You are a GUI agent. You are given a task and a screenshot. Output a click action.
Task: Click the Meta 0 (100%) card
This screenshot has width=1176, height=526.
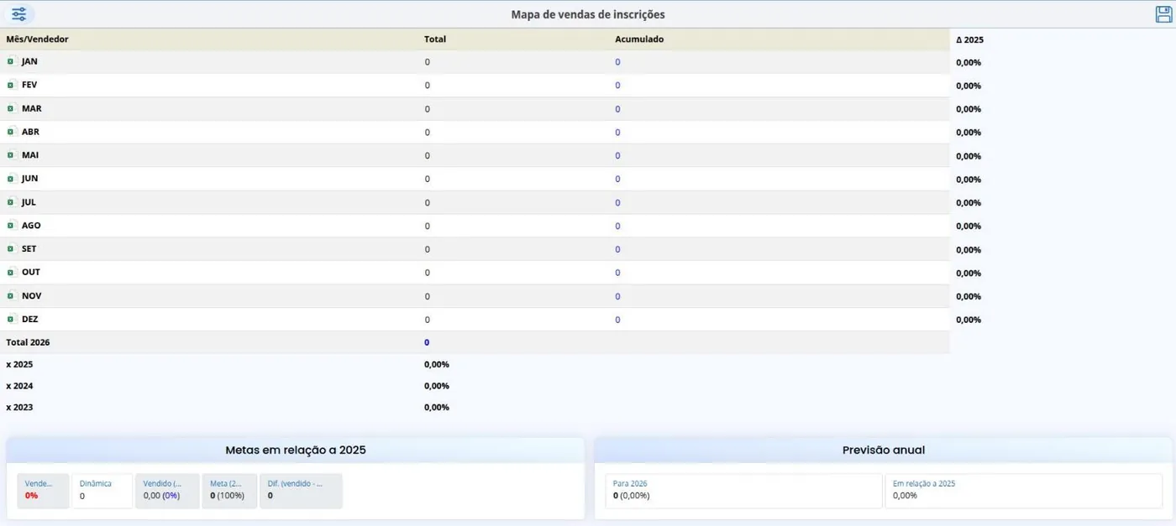pyautogui.click(x=229, y=491)
